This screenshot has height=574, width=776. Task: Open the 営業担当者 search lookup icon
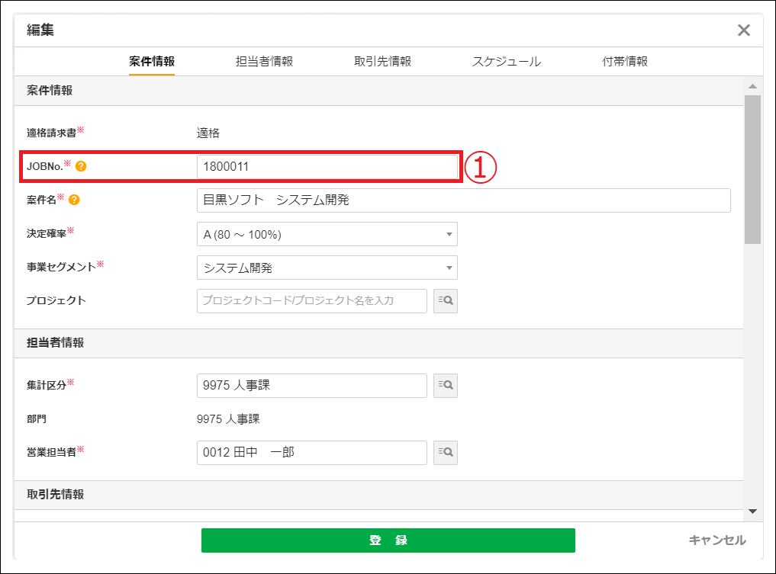446,452
